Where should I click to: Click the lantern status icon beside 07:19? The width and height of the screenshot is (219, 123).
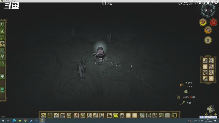[x=181, y=85]
